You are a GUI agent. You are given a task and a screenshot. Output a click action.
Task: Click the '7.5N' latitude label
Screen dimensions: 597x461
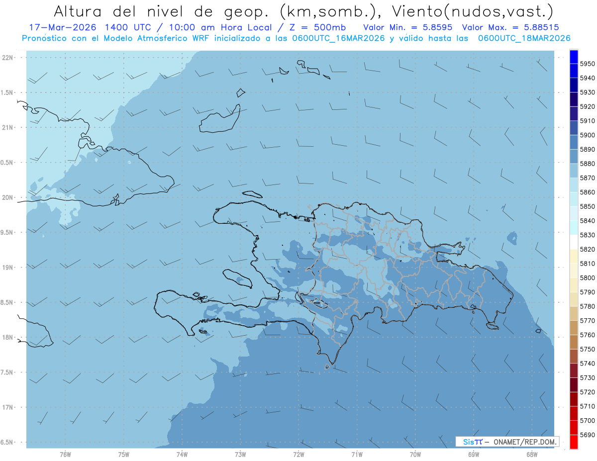(x=6, y=372)
